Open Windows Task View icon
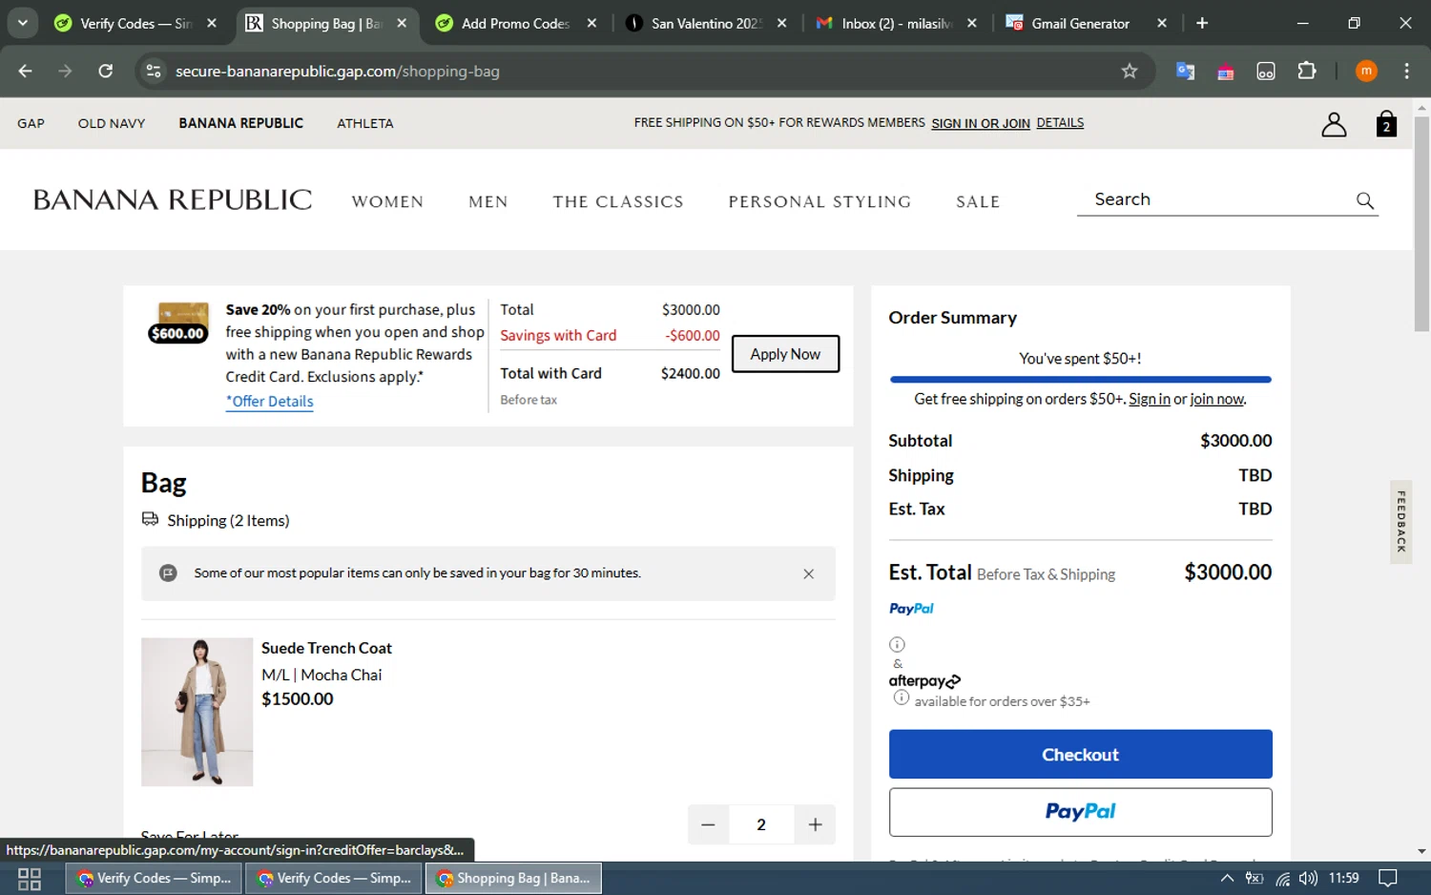The height and width of the screenshot is (895, 1431). (30, 879)
